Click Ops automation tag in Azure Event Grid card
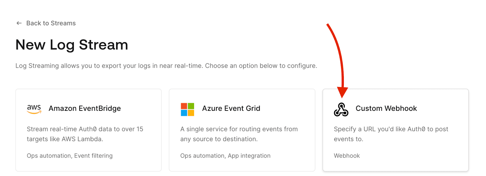Image resolution: width=486 pixels, height=176 pixels. tap(202, 156)
